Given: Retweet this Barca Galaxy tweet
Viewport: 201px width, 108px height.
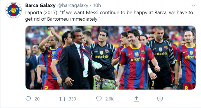Looking at the screenshot, I should click(62, 99).
